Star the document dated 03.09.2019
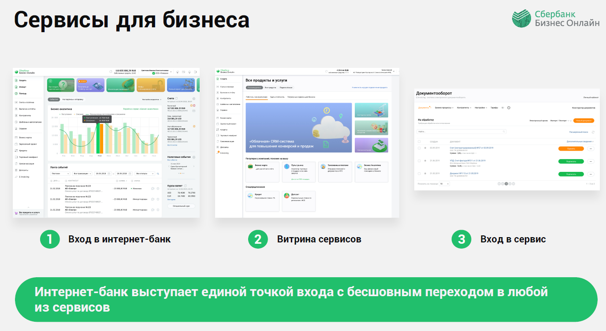 pyautogui.click(x=425, y=148)
